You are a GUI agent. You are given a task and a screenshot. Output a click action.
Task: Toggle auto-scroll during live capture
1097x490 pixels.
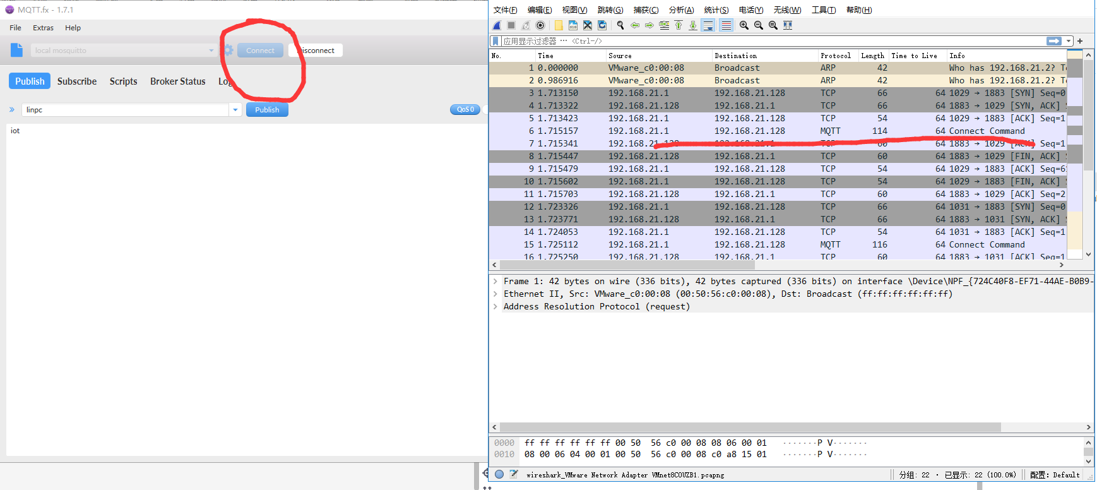[x=708, y=25]
